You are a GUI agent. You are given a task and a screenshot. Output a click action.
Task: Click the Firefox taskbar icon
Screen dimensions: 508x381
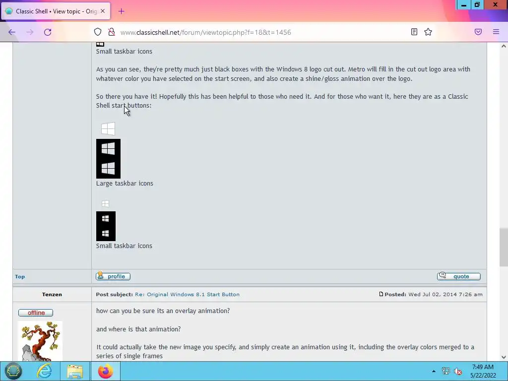pyautogui.click(x=105, y=371)
